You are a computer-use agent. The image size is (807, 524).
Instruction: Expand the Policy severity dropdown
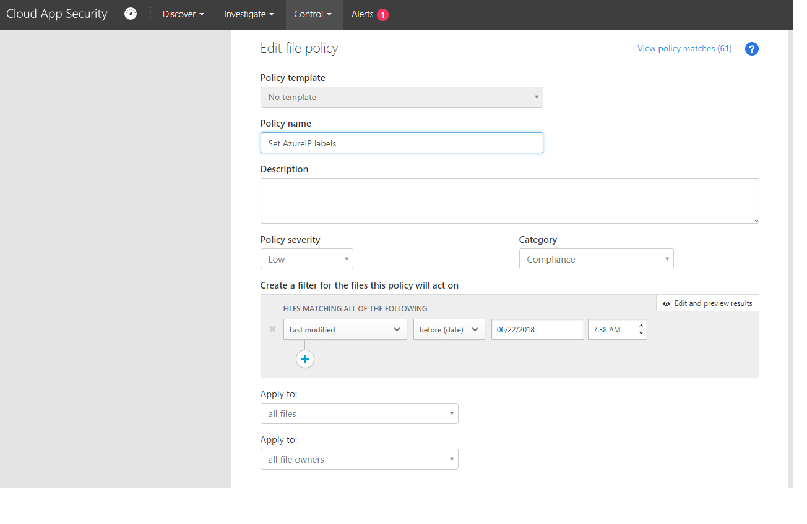[306, 260]
